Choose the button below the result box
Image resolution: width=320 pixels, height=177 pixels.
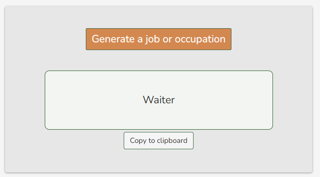tap(158, 141)
